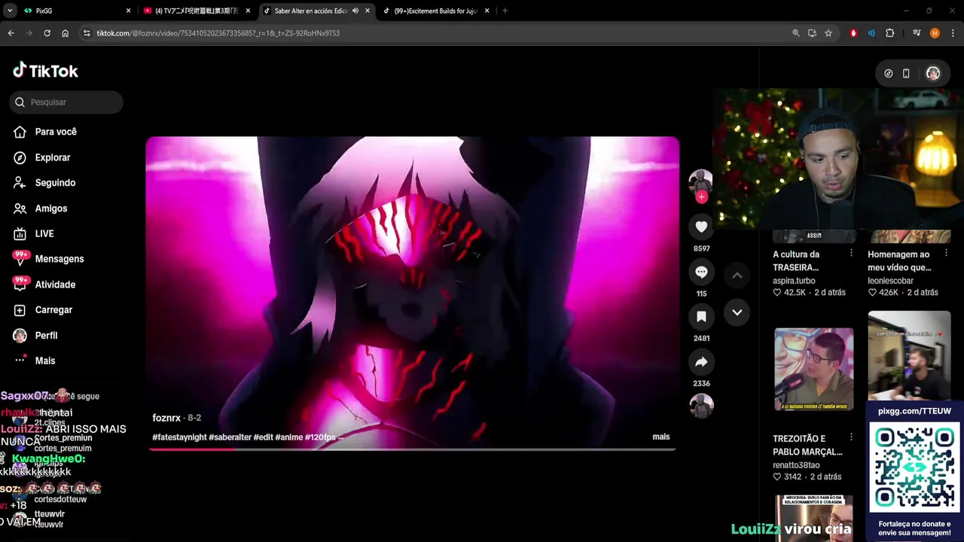This screenshot has height=542, width=964.
Task: Open options for TREZOITÃO E PABLO MARÇAL video
Action: click(851, 437)
